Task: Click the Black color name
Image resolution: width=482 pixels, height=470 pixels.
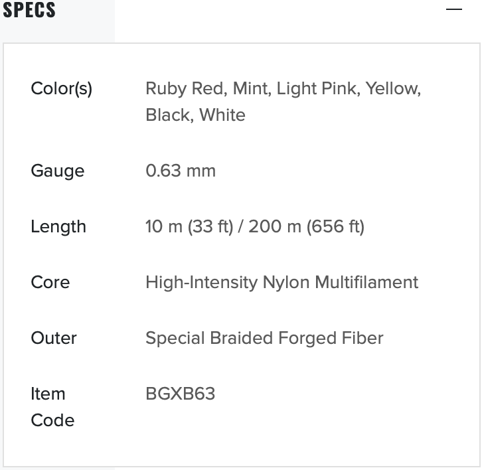Action: coord(167,115)
